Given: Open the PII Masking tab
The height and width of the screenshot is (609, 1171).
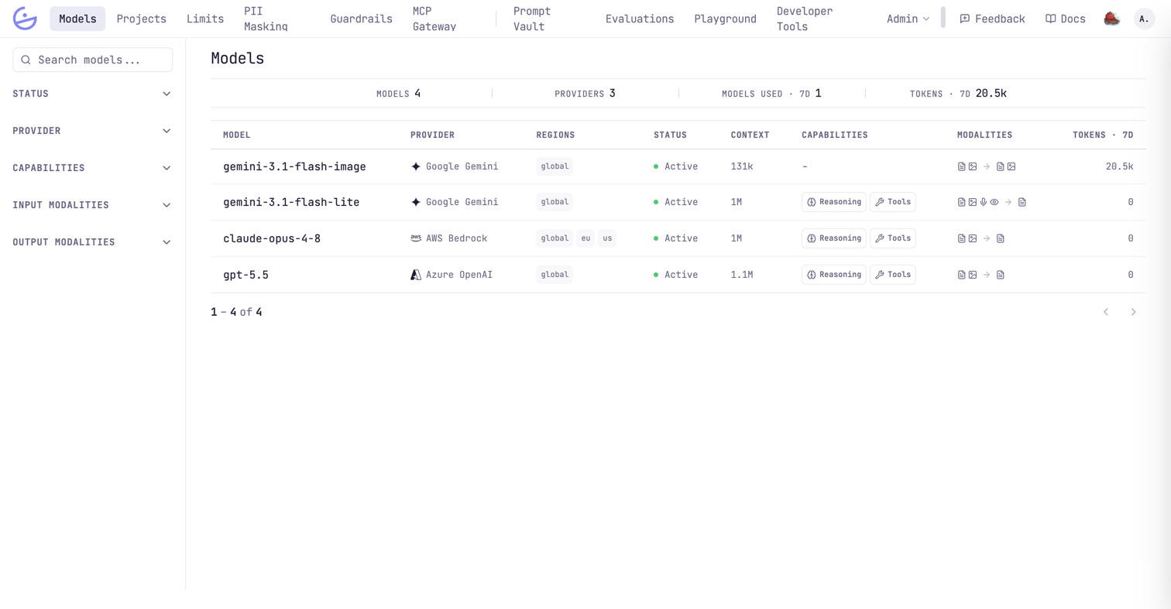Looking at the screenshot, I should [265, 19].
